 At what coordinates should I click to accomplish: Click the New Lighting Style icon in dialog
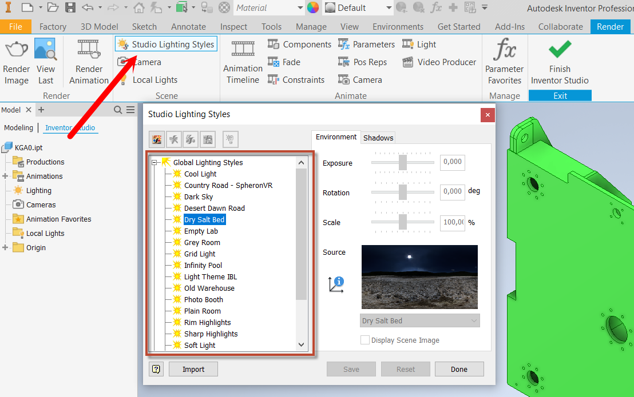point(157,139)
